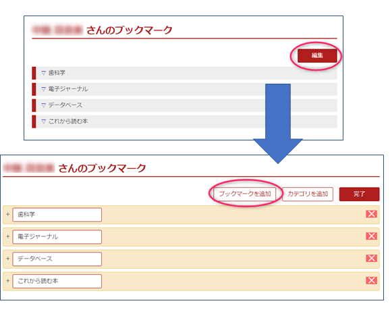Delete the 電子ジャーナル category with X icon
Screen dimensions: 390x318
click(371, 236)
